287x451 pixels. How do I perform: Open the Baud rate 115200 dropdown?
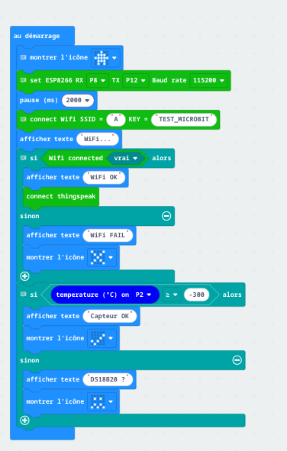point(208,80)
